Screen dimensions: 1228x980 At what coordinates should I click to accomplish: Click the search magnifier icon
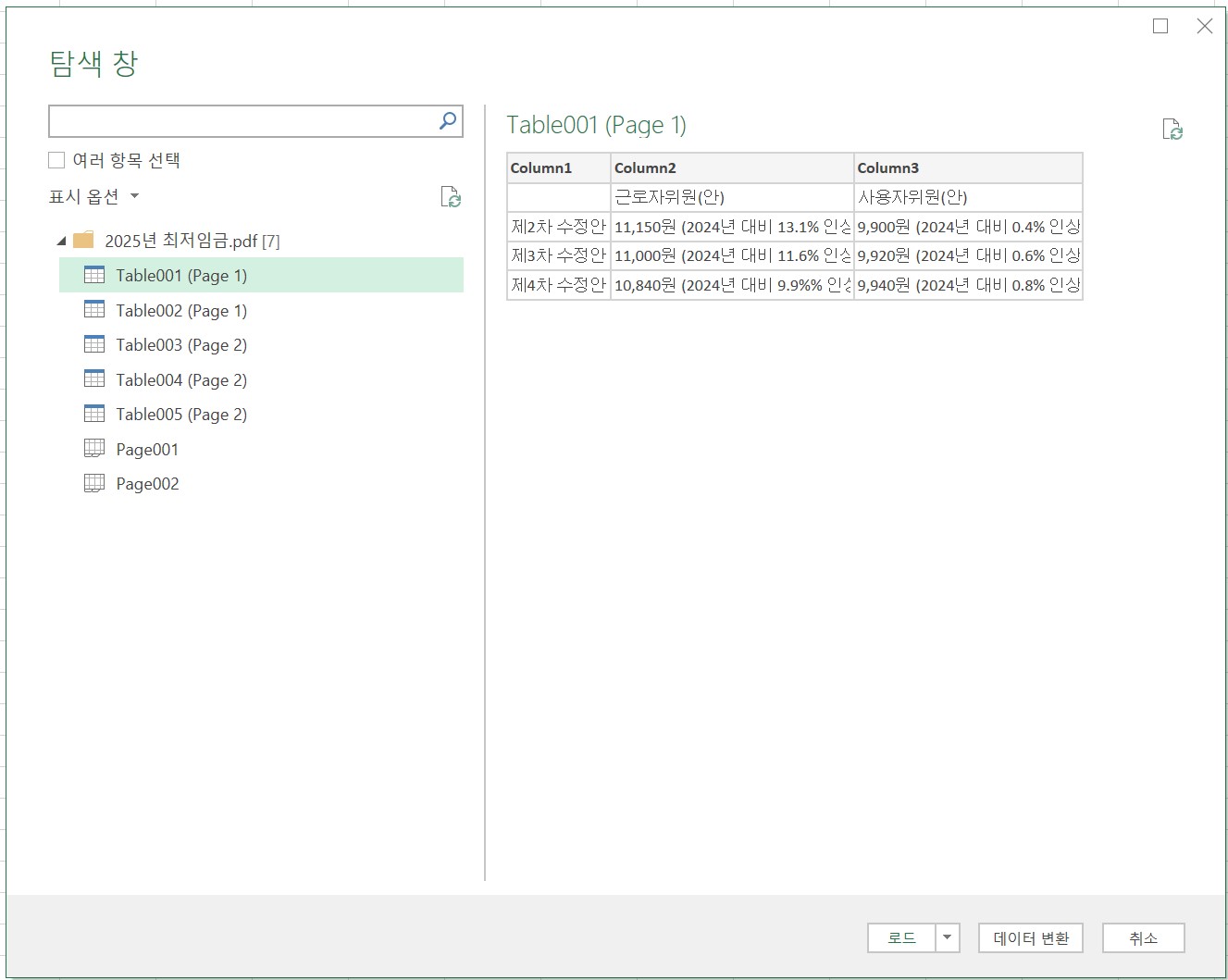point(448,120)
